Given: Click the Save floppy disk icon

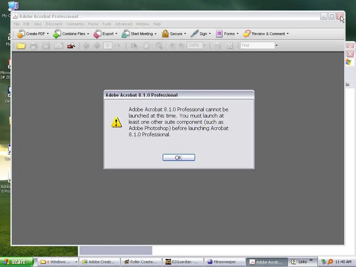Looking at the screenshot, I should click(x=46, y=46).
